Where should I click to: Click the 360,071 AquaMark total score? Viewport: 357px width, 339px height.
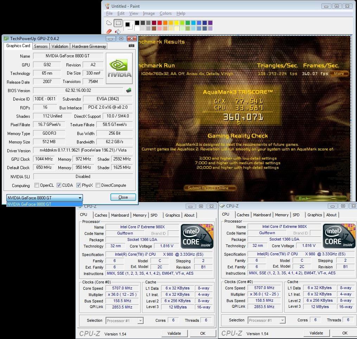point(243,117)
